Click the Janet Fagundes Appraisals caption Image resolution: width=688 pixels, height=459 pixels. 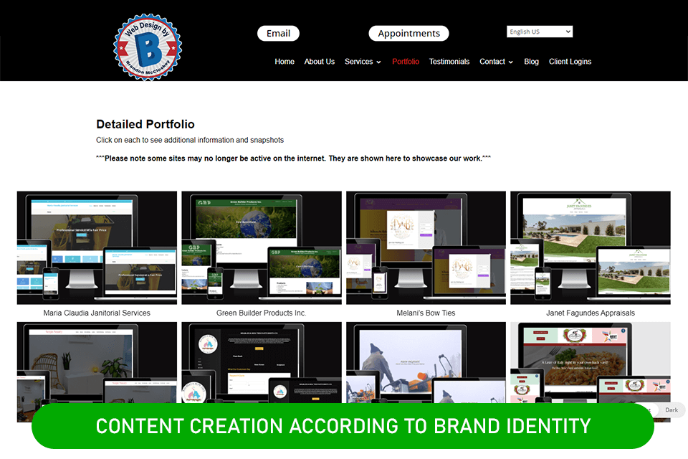tap(590, 313)
